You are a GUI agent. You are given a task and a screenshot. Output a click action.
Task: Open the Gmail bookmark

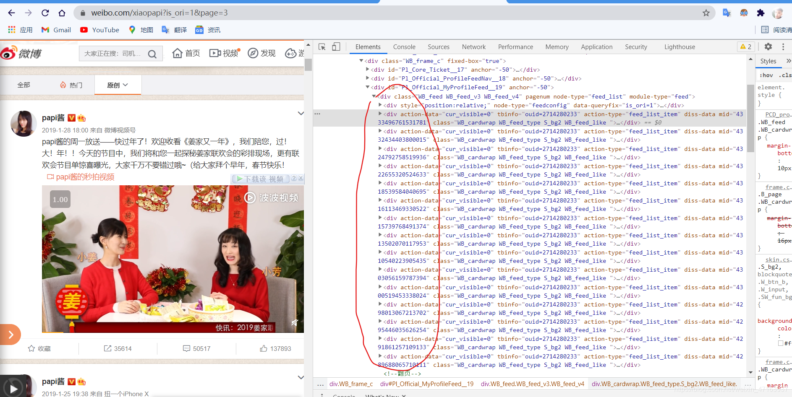tap(56, 30)
